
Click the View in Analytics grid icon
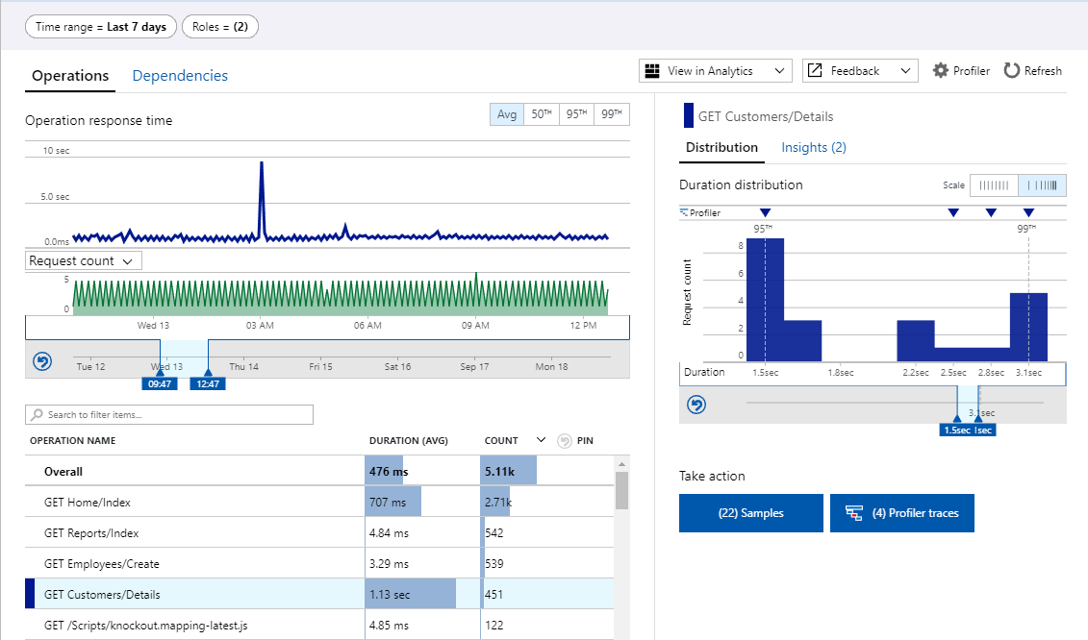click(x=652, y=71)
